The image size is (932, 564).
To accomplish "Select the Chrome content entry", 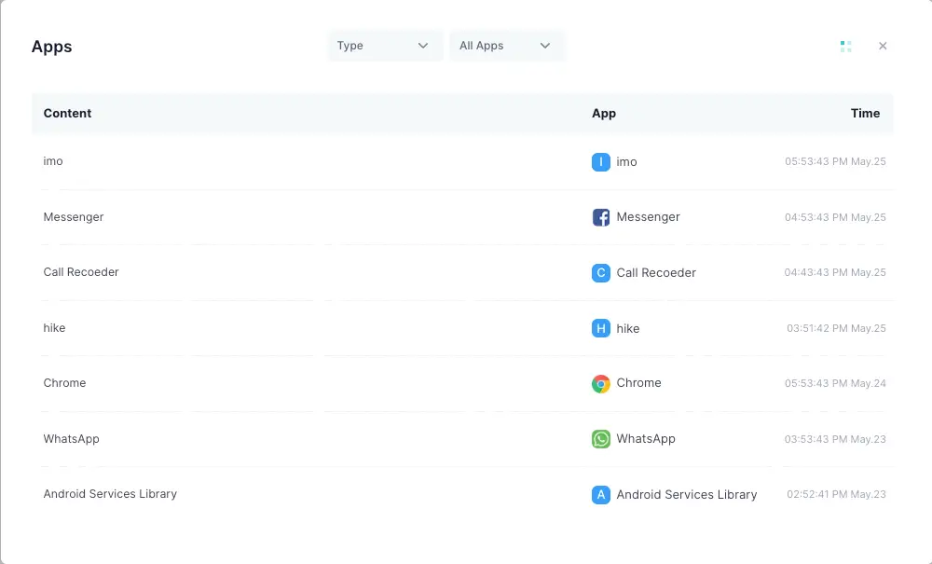I will click(x=64, y=383).
